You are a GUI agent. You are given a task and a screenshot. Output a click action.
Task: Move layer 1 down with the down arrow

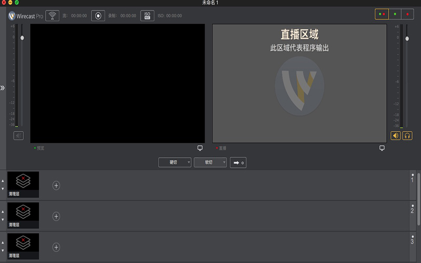pos(3,189)
